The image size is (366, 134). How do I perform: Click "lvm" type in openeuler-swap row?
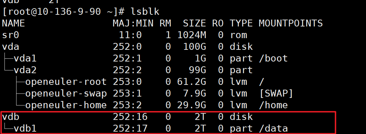[238, 93]
